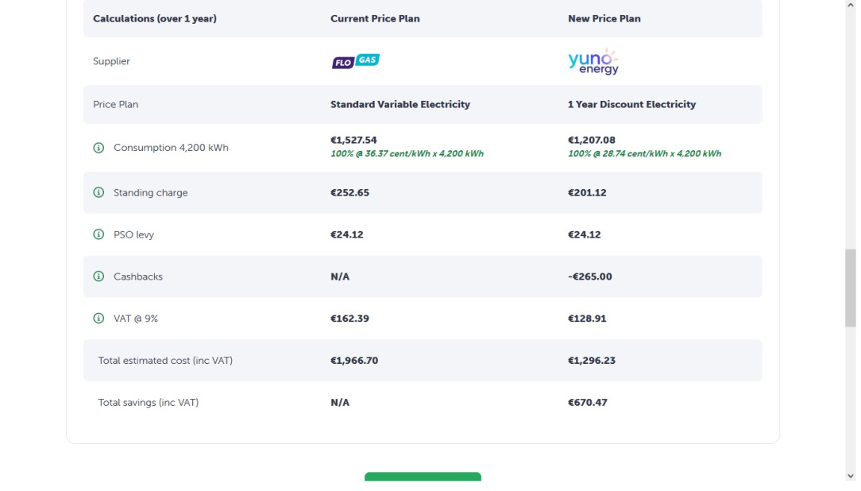This screenshot has width=861, height=491.
Task: Click the Flogas supplier logo
Action: click(355, 61)
